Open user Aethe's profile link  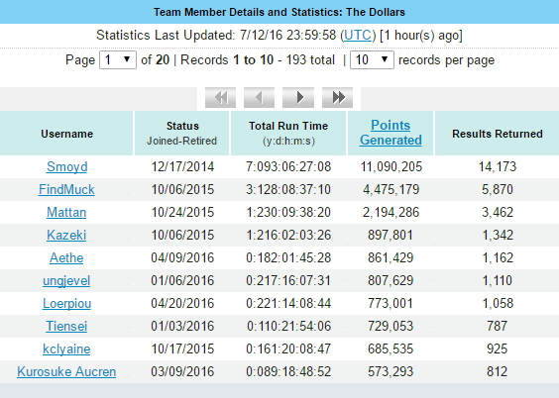[x=66, y=257]
